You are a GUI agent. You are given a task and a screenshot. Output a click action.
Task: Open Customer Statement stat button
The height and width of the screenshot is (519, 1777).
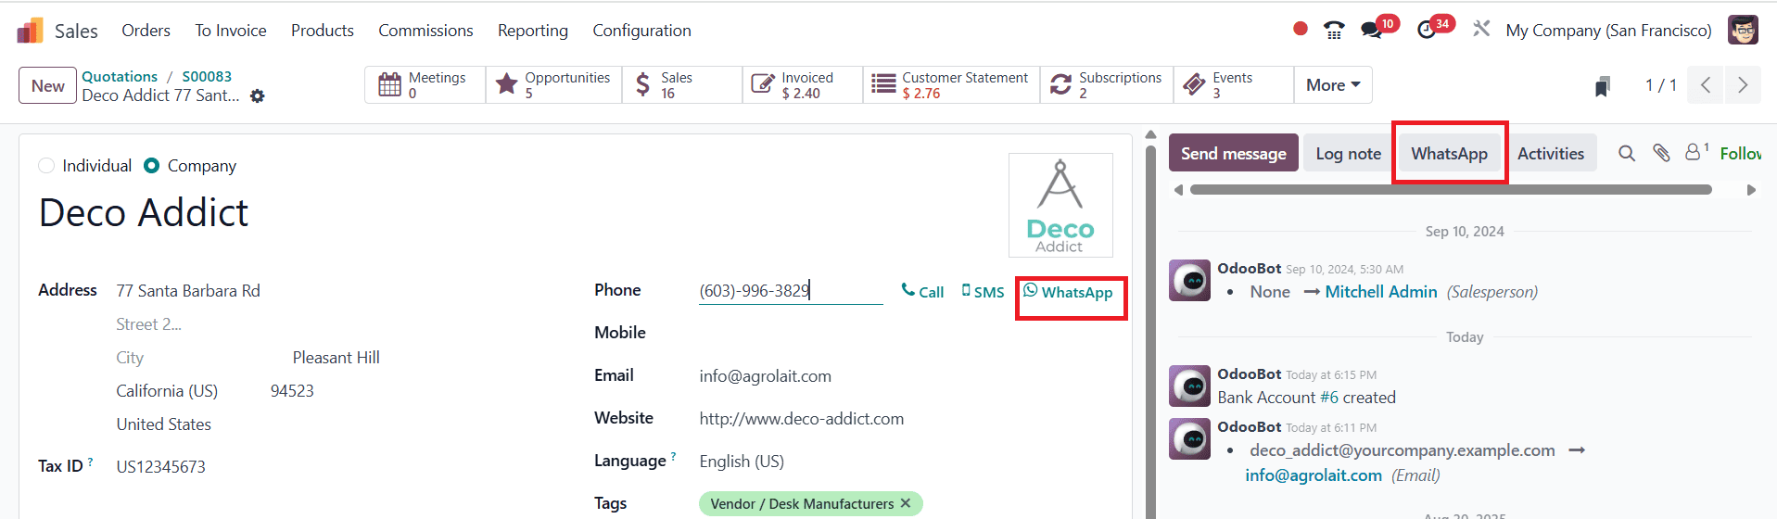[x=951, y=85]
